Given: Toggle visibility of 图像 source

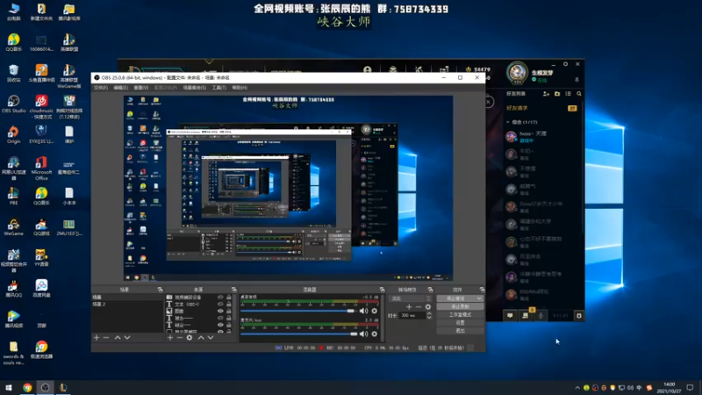Looking at the screenshot, I should coord(220,311).
